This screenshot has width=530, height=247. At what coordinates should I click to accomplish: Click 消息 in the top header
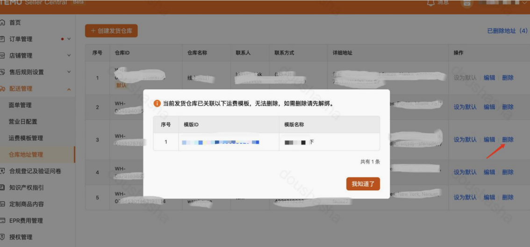(x=443, y=3)
